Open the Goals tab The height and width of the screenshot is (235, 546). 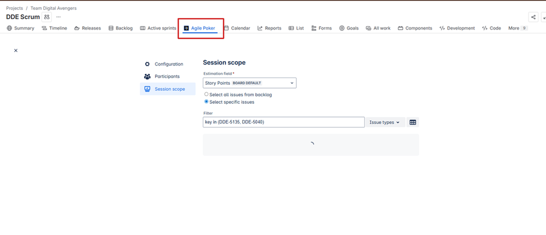[349, 28]
